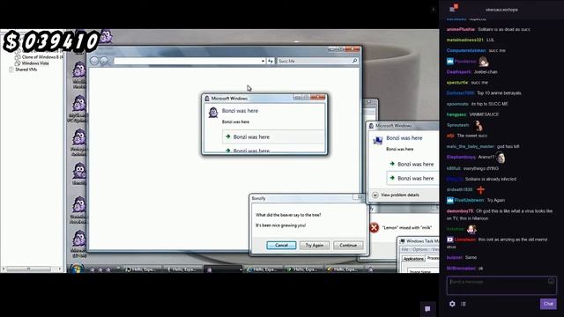The image size is (564, 317).
Task: Select Windows Vista in the VM tree
Action: tap(35, 63)
